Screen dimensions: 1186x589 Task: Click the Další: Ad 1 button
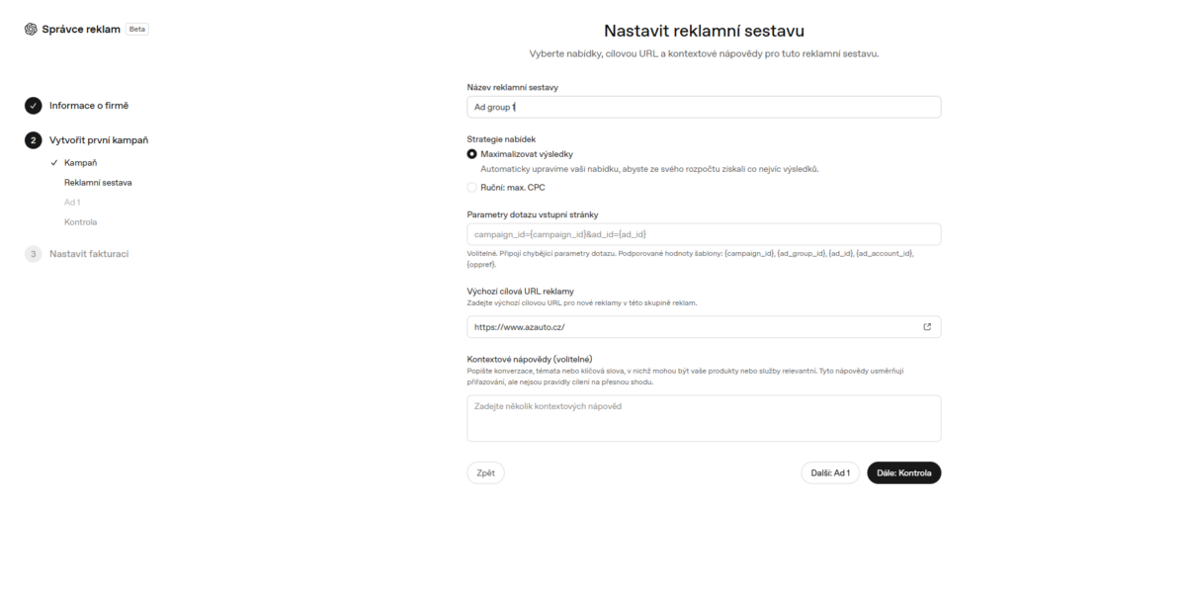click(830, 473)
